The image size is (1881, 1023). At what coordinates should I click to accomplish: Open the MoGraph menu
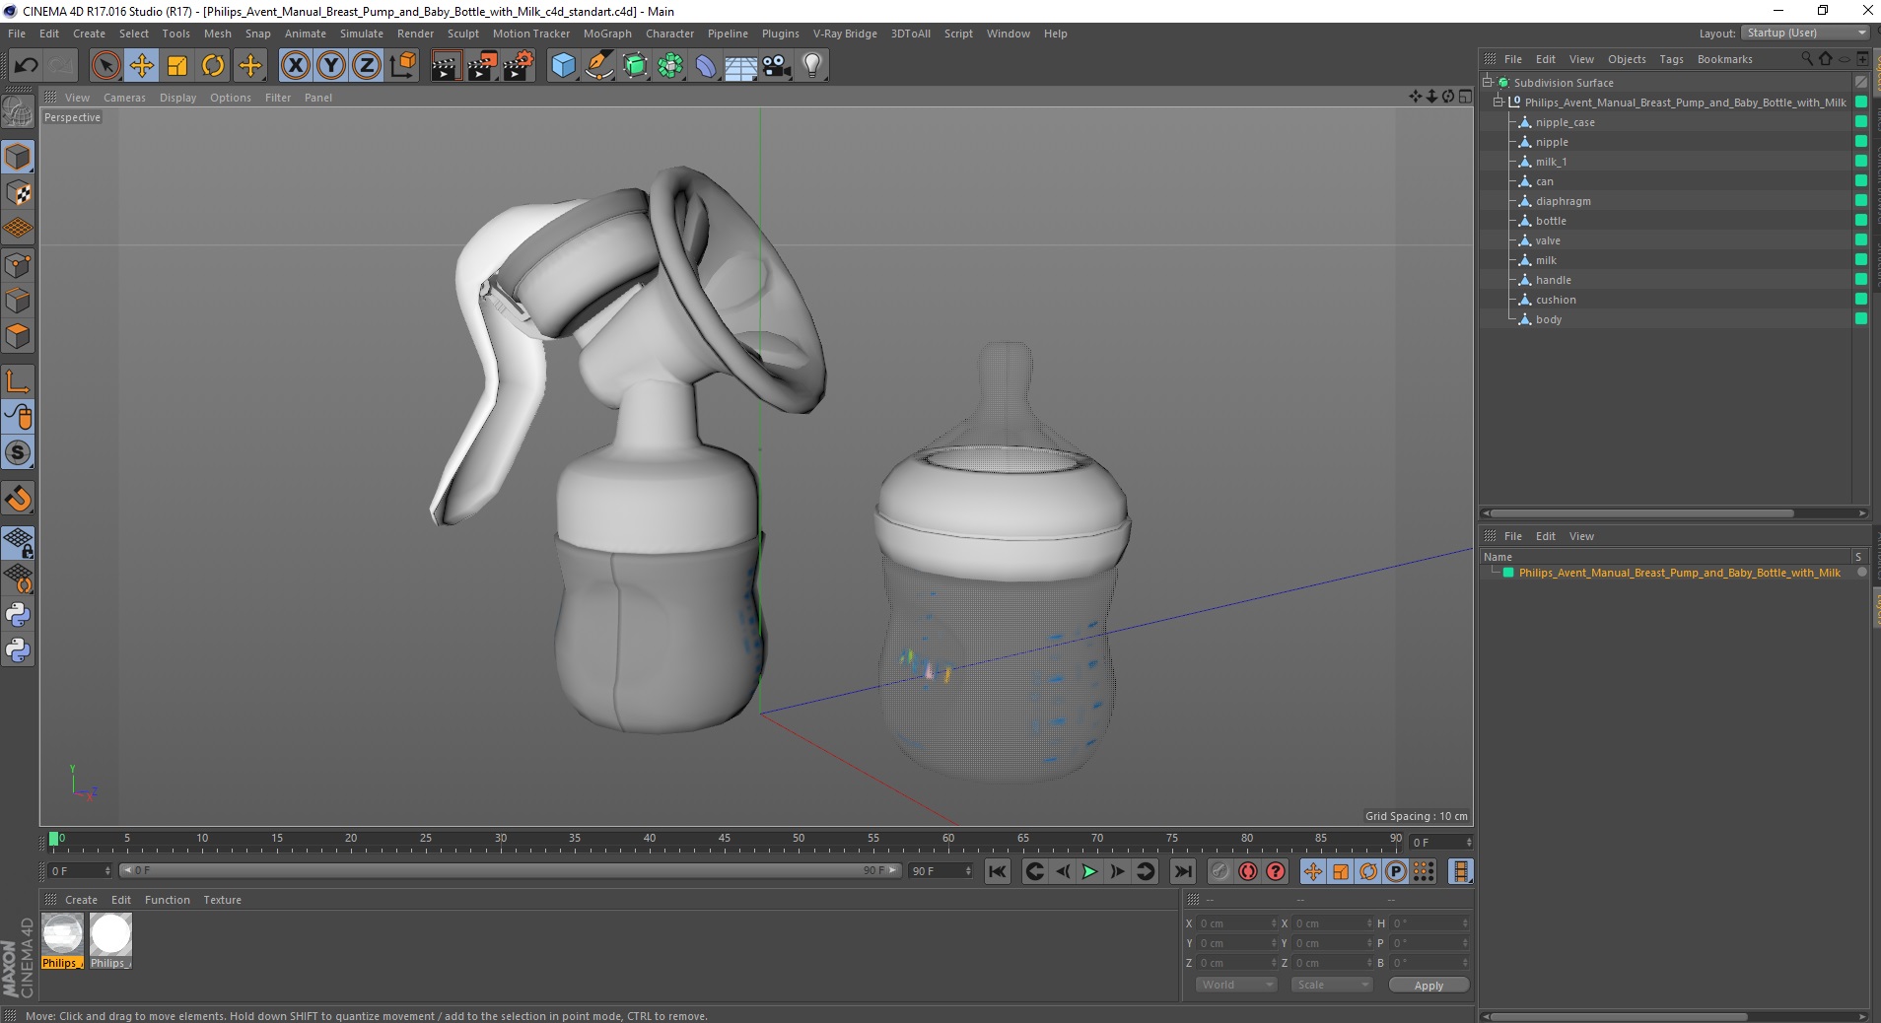pos(607,34)
